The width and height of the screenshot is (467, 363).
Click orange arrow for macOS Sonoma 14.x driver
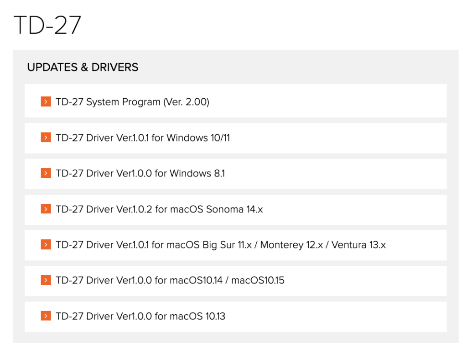pyautogui.click(x=46, y=209)
